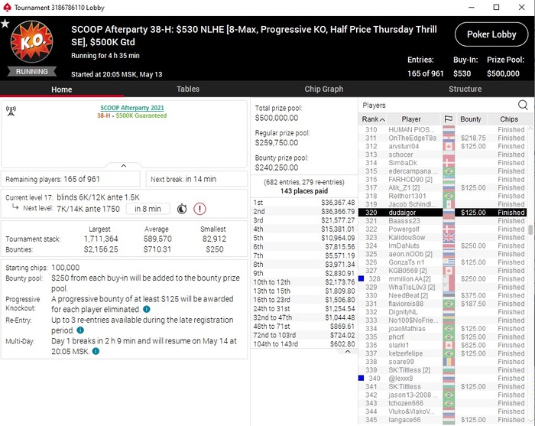
Task: Click the flag next to dudaigor
Action: (449, 213)
